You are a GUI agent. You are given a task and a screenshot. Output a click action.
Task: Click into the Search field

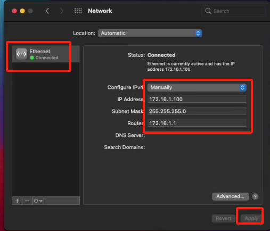point(233,11)
